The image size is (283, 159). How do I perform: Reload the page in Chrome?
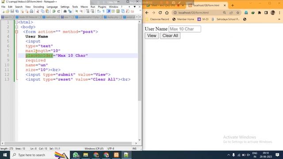tap(160, 13)
